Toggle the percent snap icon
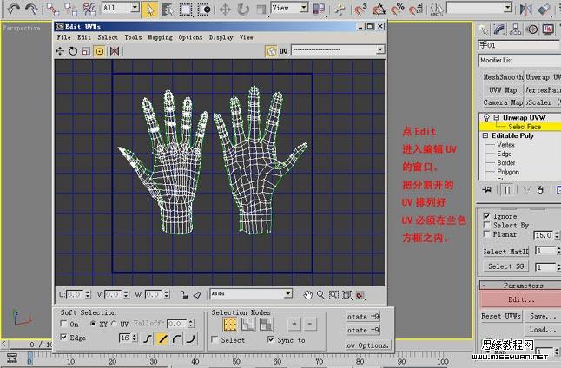The height and width of the screenshot is (368, 561). [x=398, y=9]
